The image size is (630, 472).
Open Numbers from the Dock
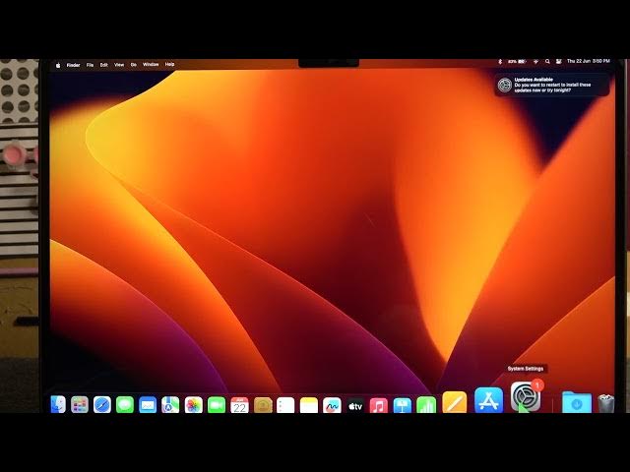click(x=426, y=404)
